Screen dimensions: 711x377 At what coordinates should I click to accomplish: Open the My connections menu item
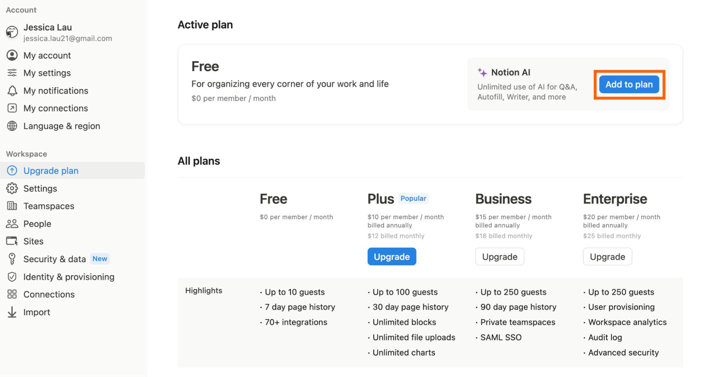pyautogui.click(x=55, y=108)
